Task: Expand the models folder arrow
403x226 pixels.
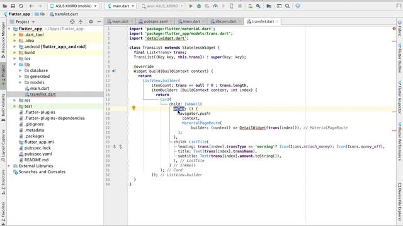Action: click(21, 82)
